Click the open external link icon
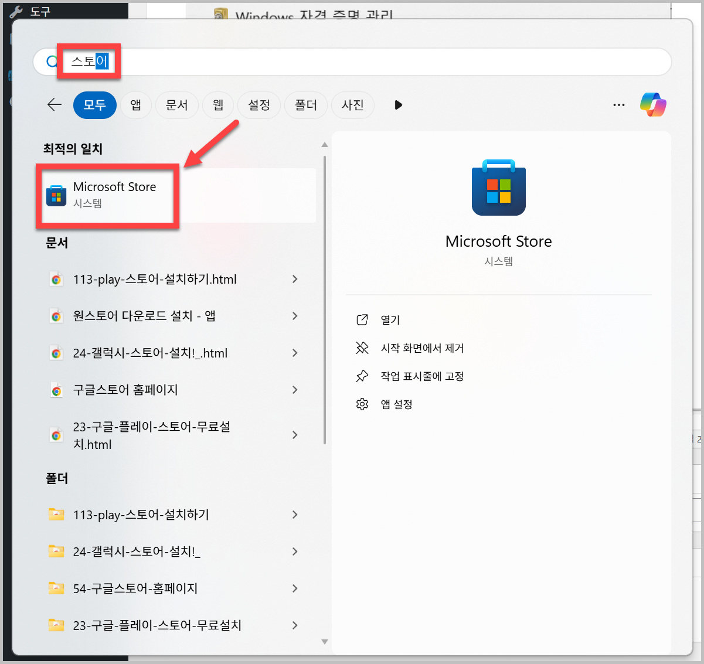 click(x=362, y=320)
